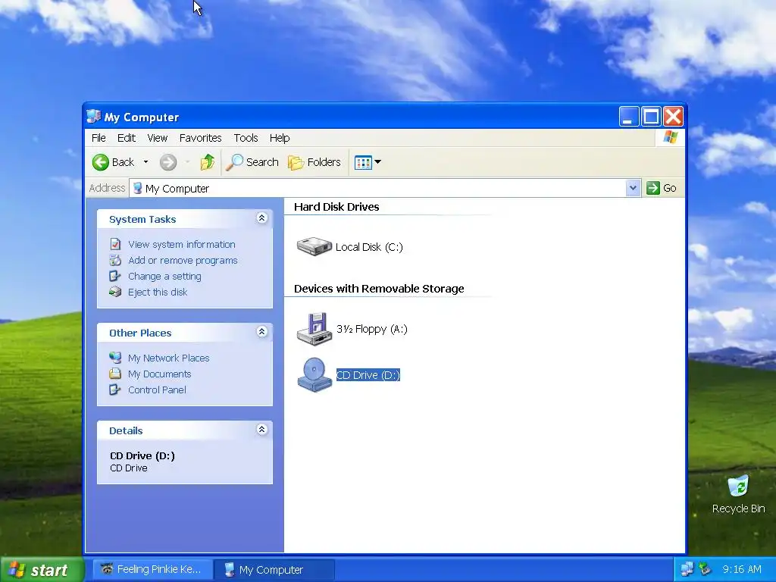Viewport: 776px width, 582px height.
Task: Open My Documents link
Action: (x=159, y=374)
